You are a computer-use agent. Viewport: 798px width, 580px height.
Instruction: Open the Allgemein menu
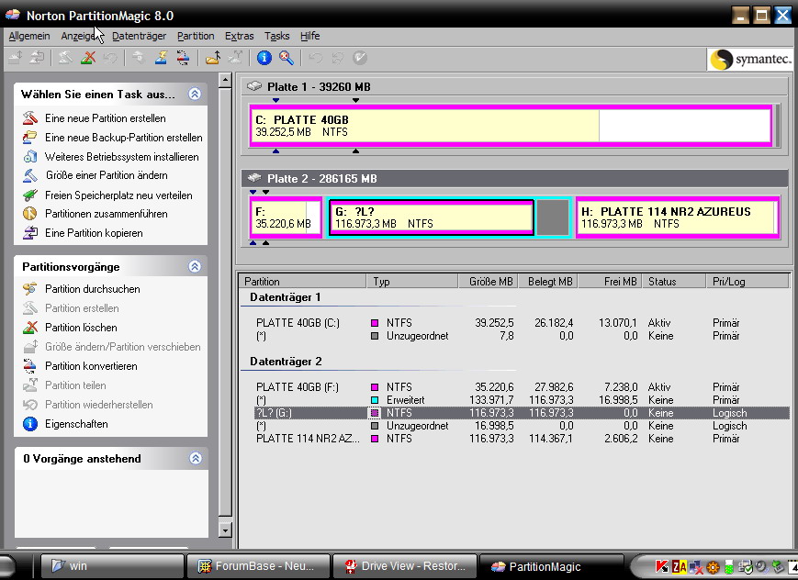29,36
